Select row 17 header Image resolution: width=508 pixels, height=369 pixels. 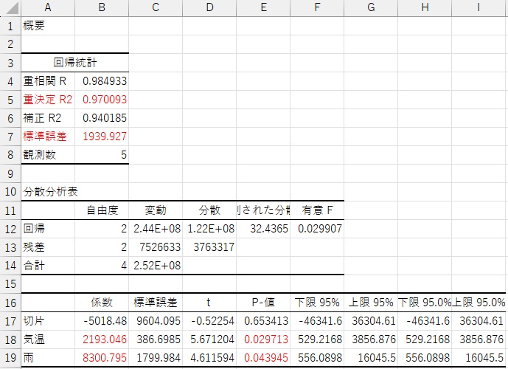coord(10,321)
